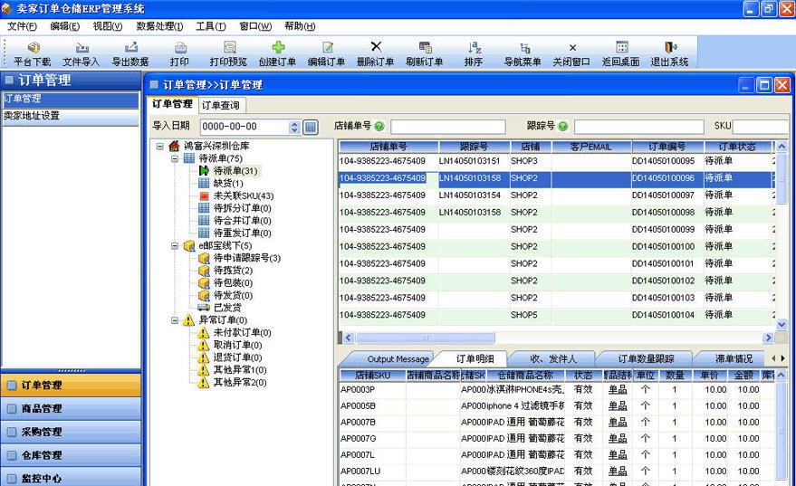Open 仓库管理 module in sidebar

pyautogui.click(x=71, y=455)
